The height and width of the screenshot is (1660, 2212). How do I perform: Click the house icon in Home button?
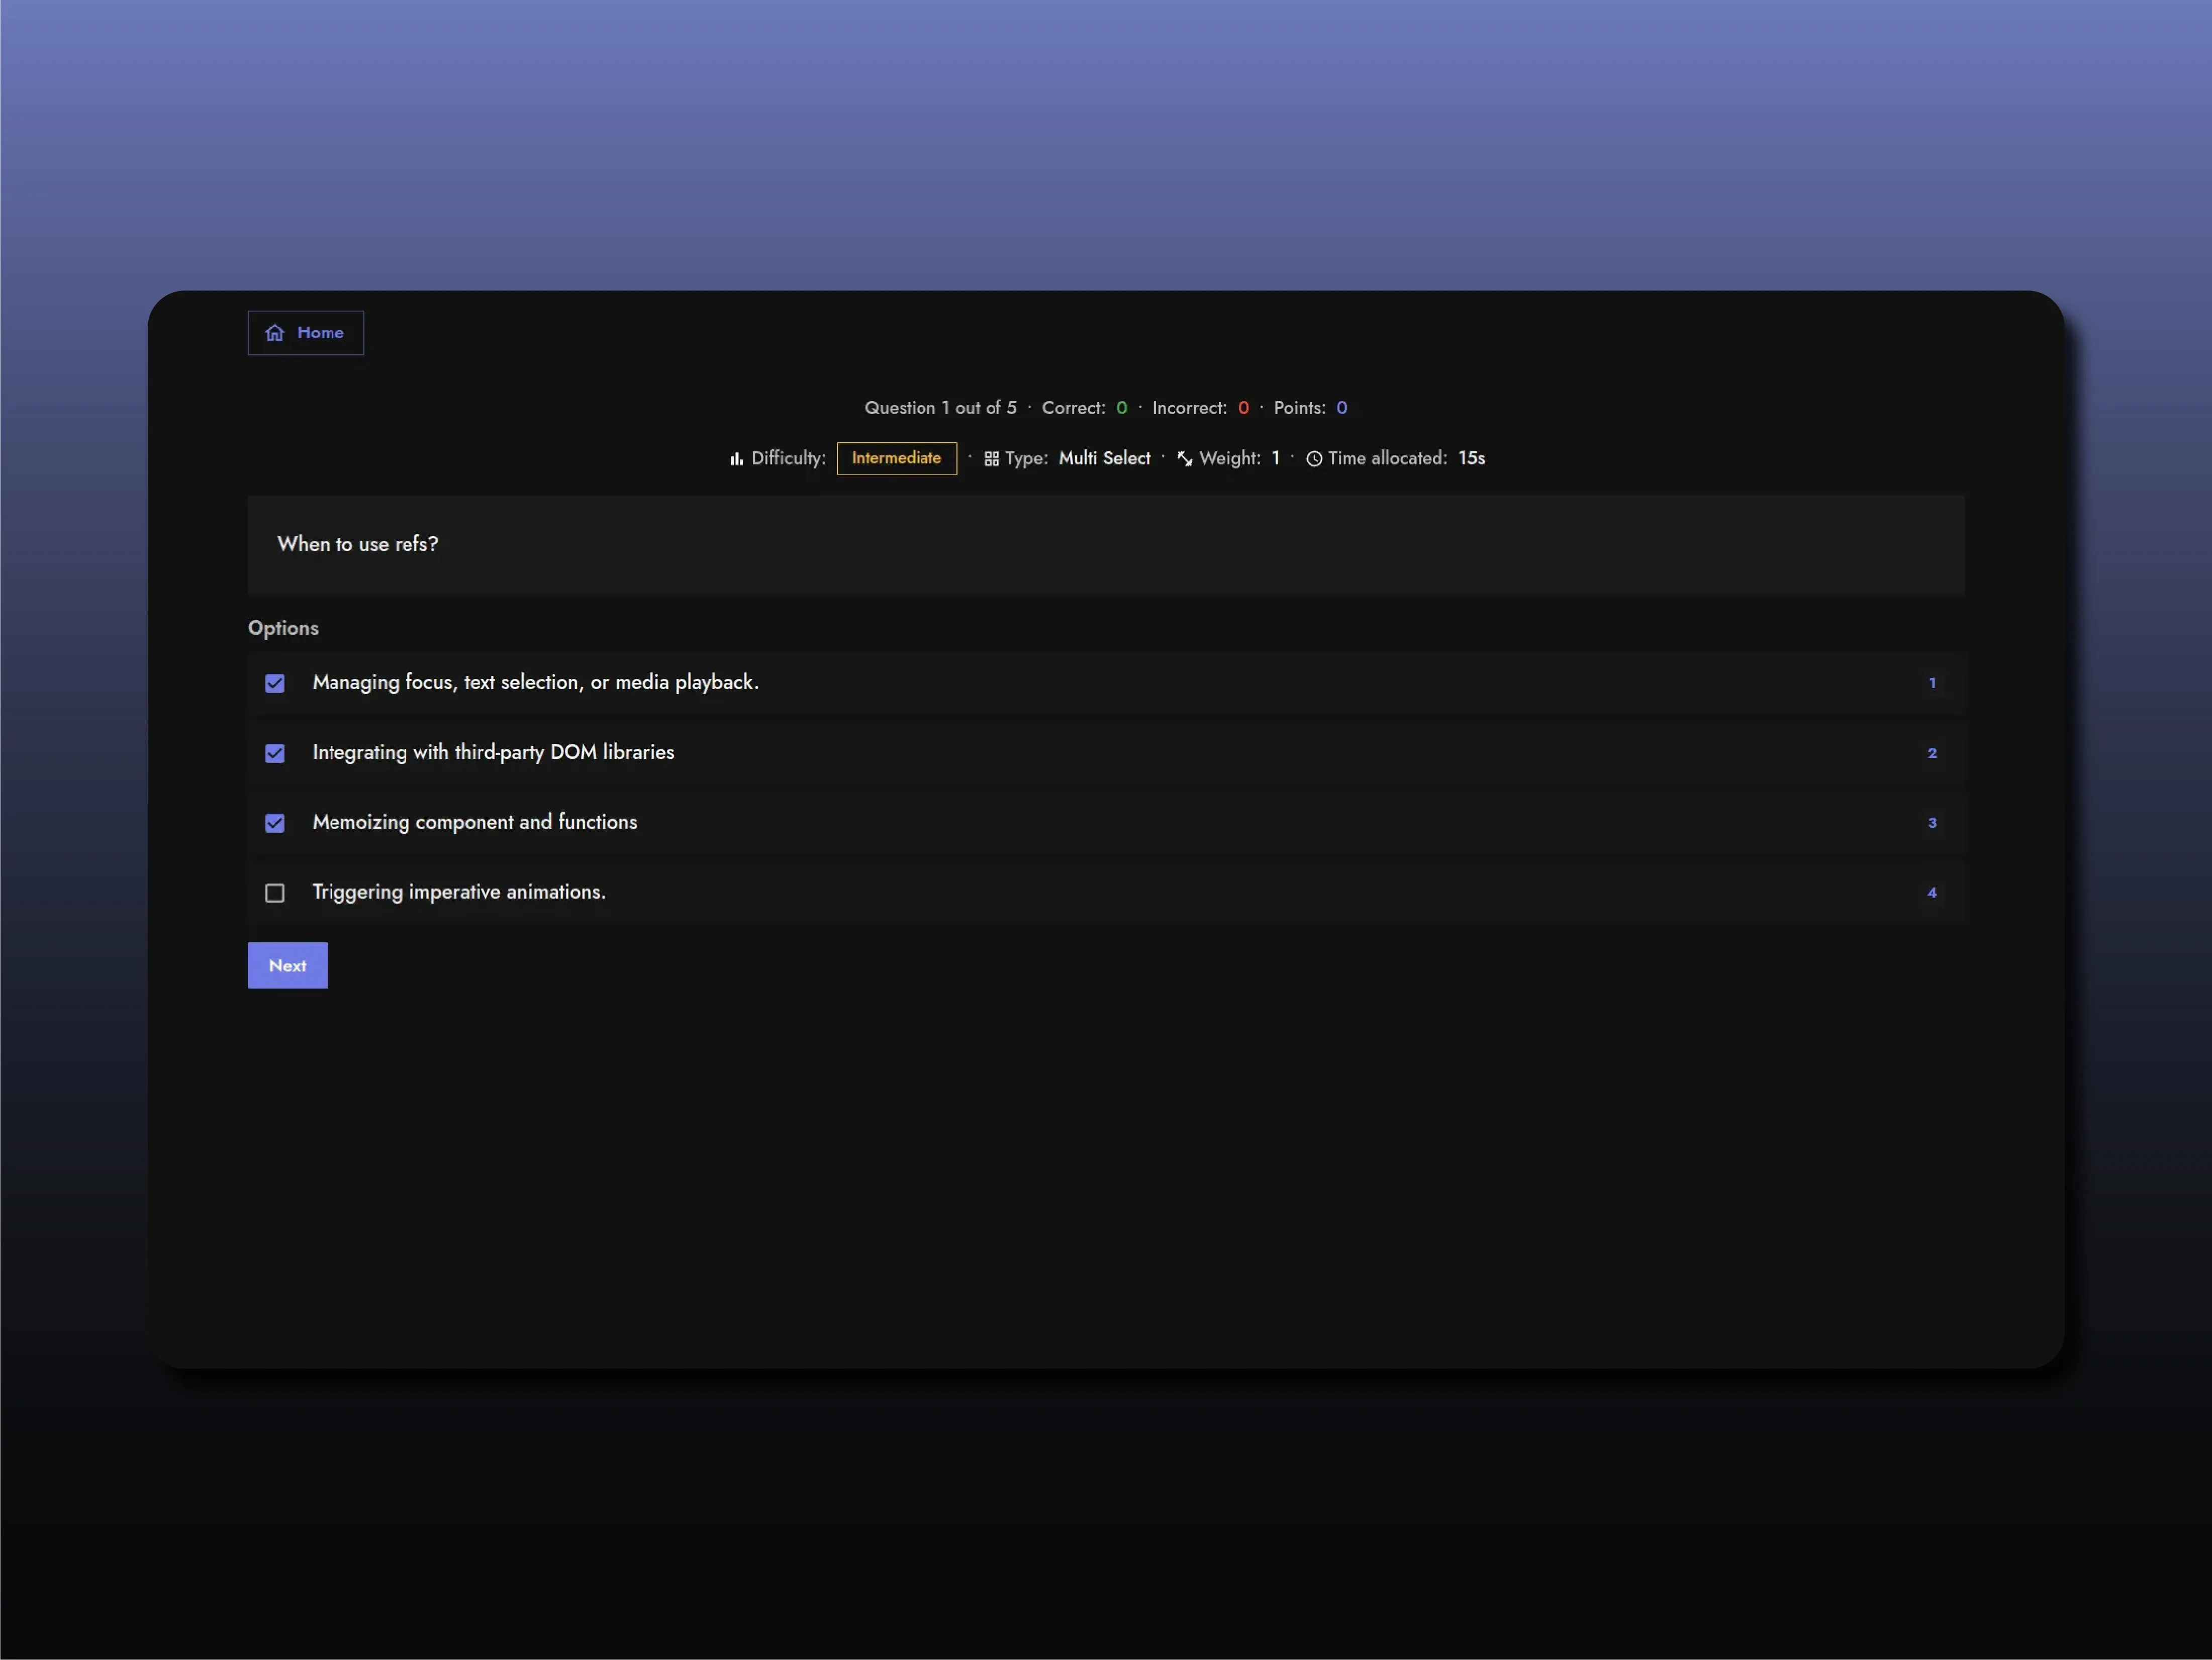(275, 333)
